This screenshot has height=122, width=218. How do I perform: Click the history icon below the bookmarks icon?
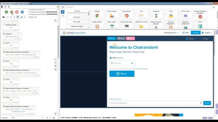tap(63, 16)
